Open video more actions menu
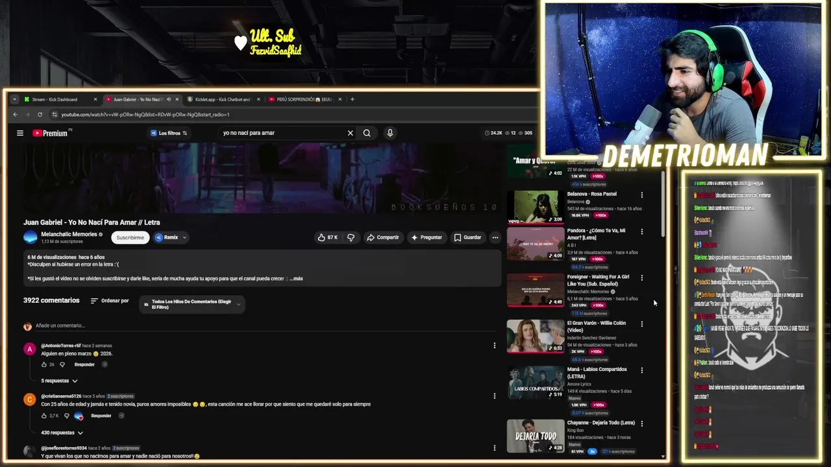The width and height of the screenshot is (831, 467). (495, 237)
